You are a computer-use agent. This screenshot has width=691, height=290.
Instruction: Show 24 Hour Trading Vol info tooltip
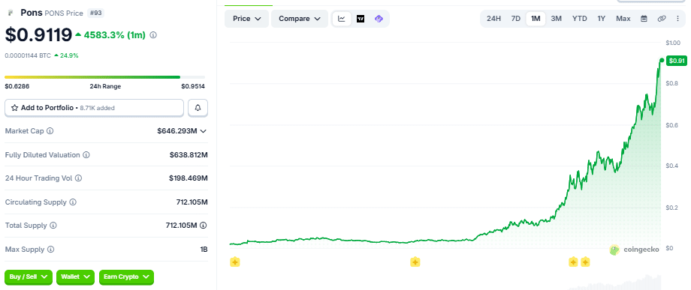(78, 178)
